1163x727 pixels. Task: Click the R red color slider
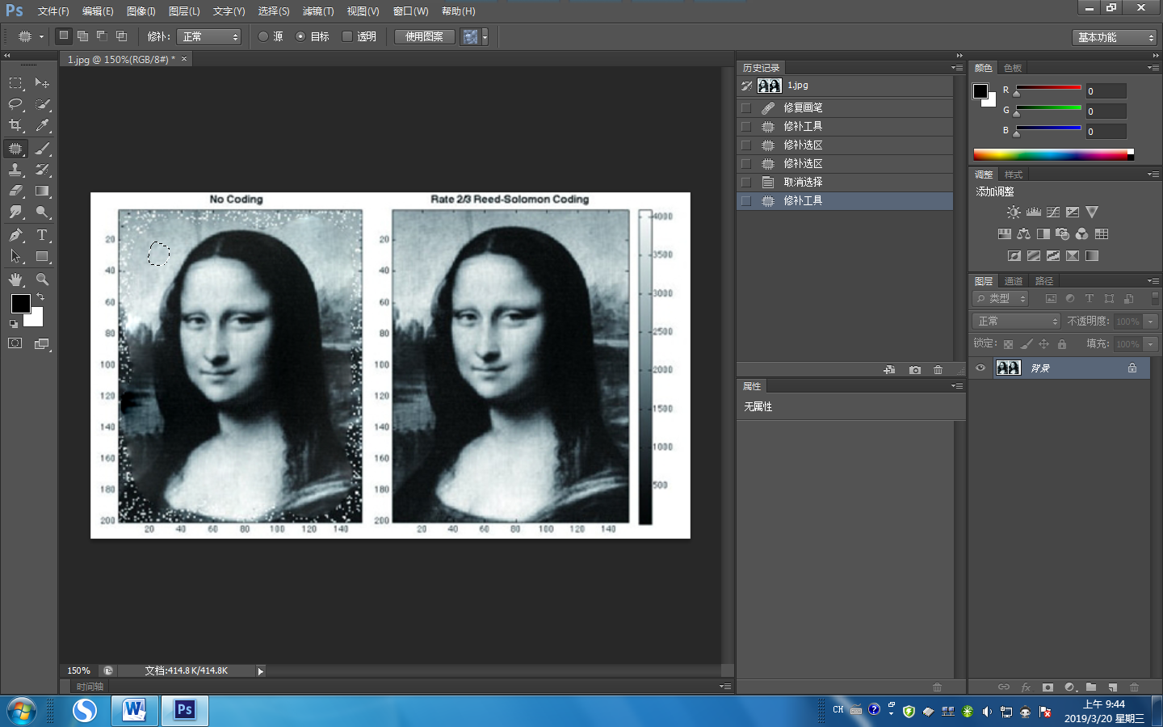pyautogui.click(x=1048, y=87)
